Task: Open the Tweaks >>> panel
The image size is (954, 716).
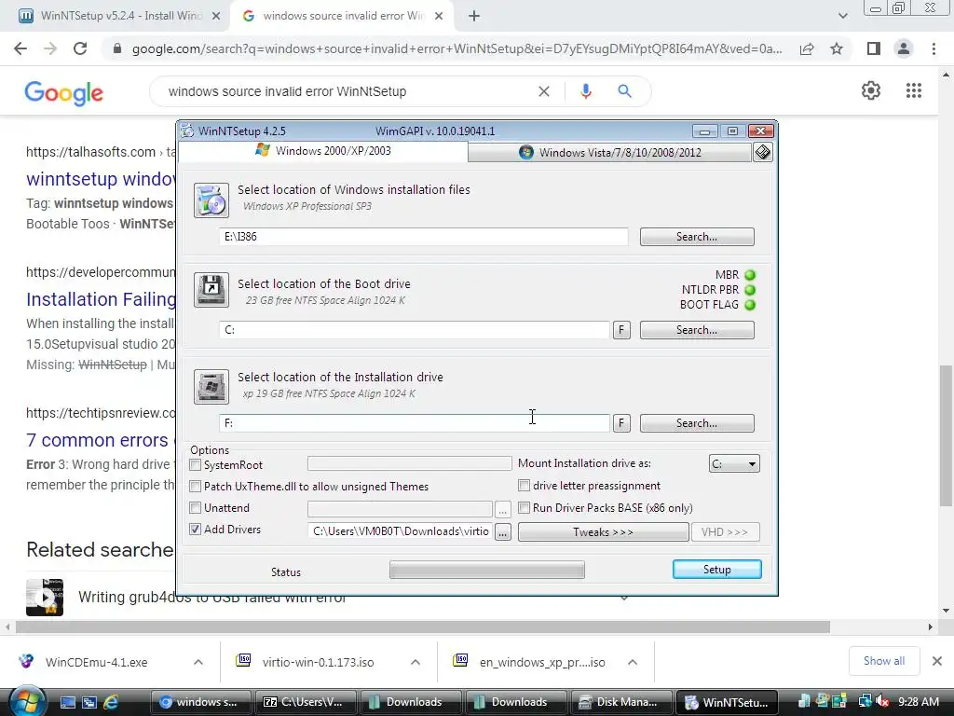Action: pyautogui.click(x=603, y=532)
